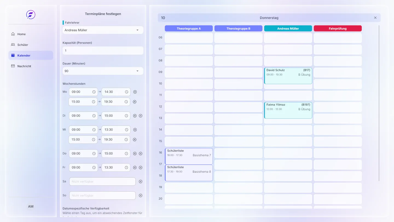Add availability for Sonntag
Image resolution: width=394 pixels, height=222 pixels.
[x=141, y=195]
